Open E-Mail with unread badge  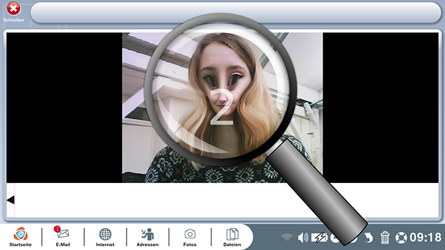point(63,236)
